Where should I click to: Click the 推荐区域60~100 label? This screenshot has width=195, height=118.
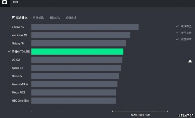tap(140, 115)
